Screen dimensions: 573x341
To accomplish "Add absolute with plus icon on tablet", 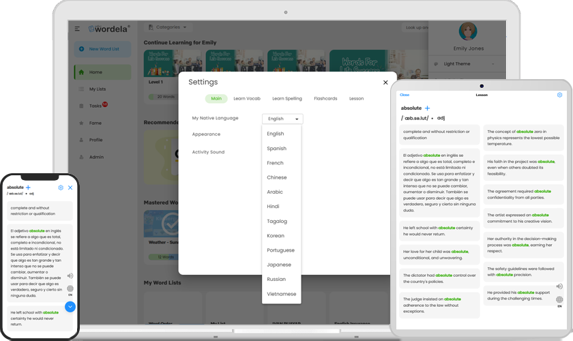I will coord(427,108).
